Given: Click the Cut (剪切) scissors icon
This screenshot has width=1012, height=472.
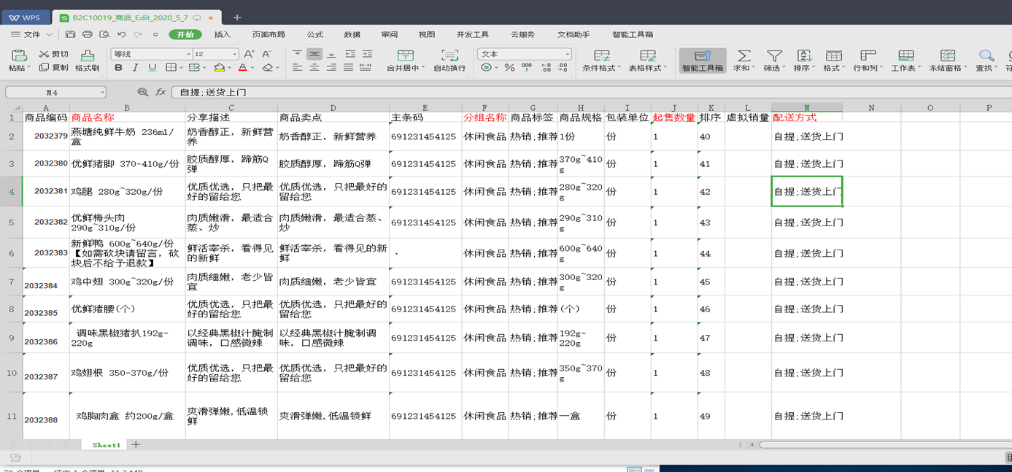Looking at the screenshot, I should click(44, 54).
